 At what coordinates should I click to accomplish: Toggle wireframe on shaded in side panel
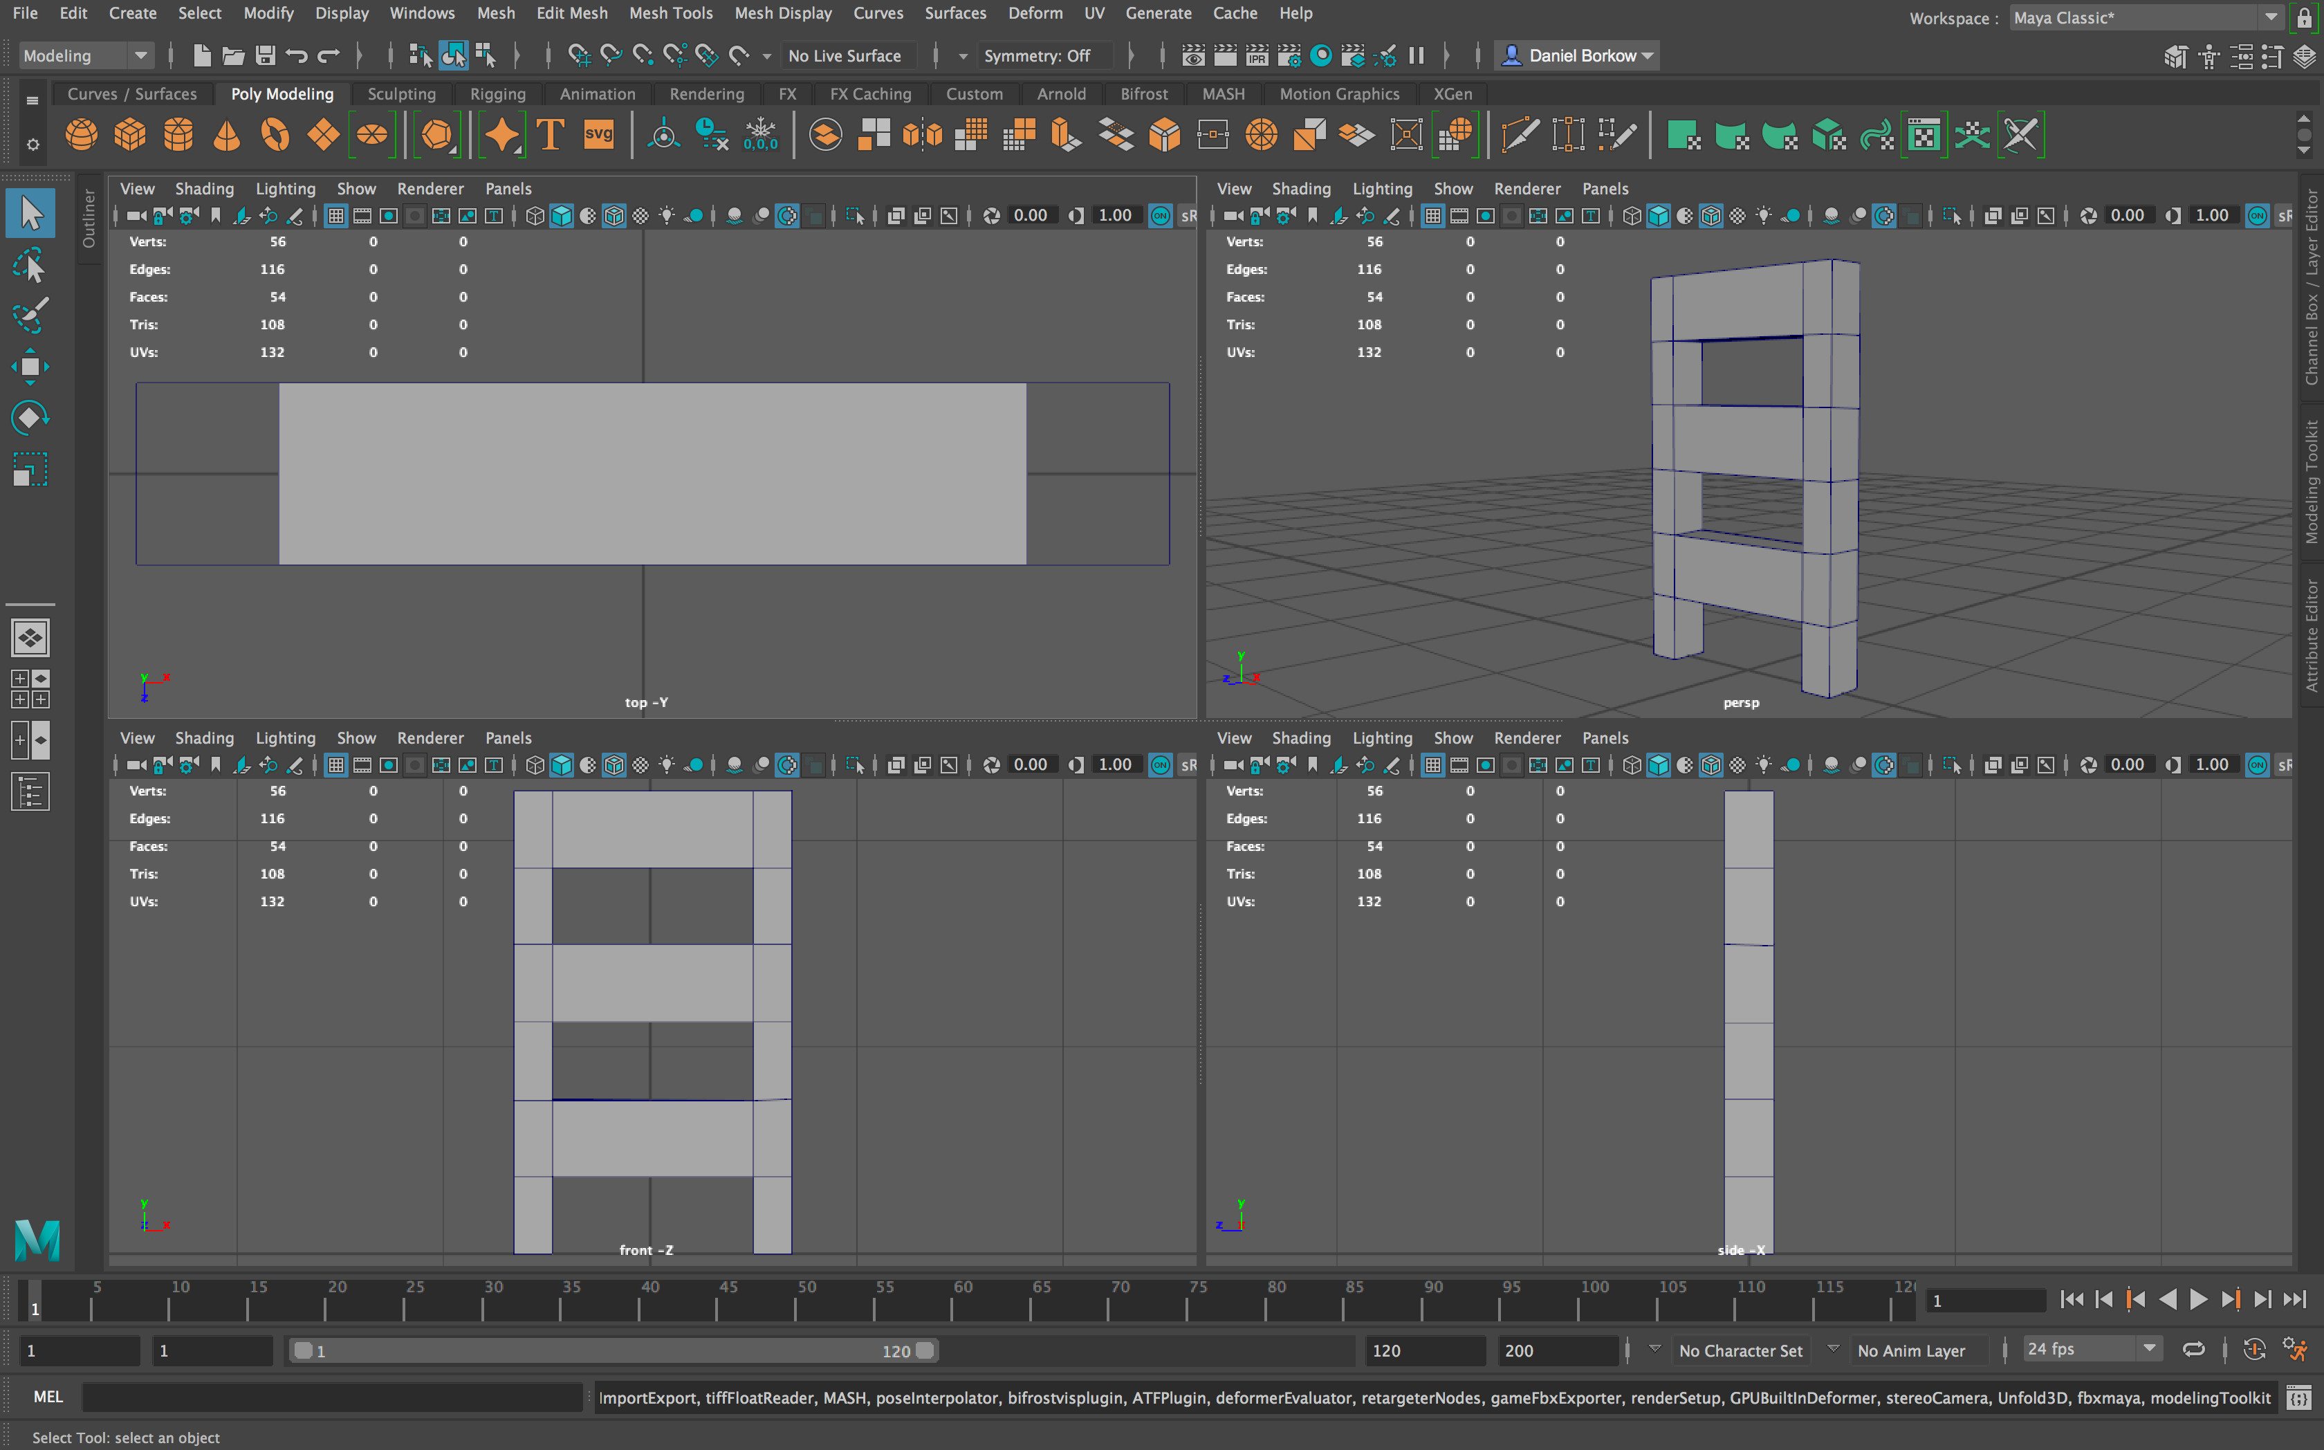tap(1711, 765)
